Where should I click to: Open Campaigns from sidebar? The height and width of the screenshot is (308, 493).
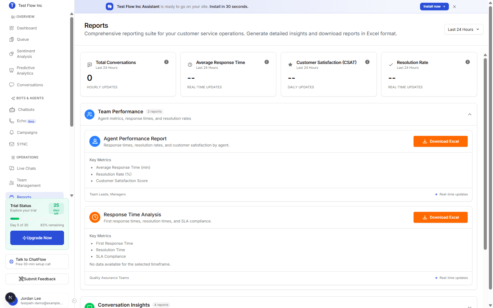35,132
